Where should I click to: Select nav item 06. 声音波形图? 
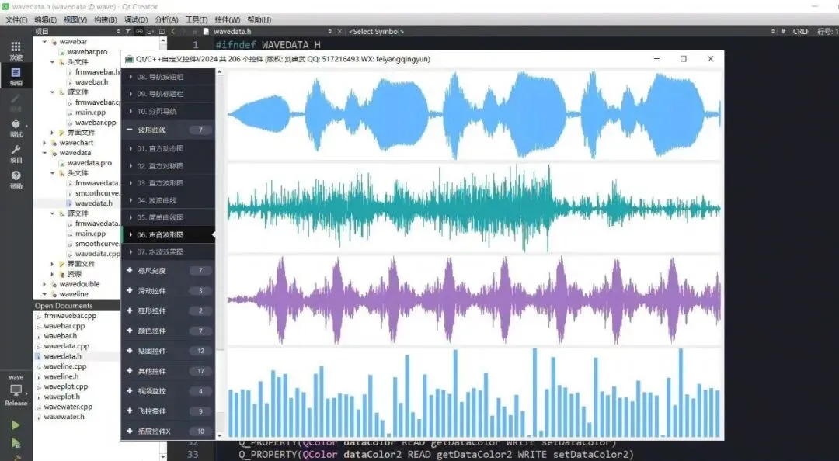(168, 234)
